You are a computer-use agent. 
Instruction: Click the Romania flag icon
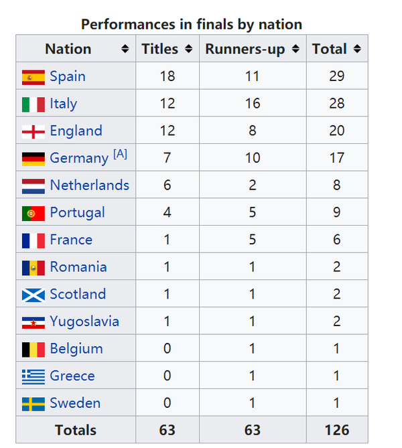[33, 268]
